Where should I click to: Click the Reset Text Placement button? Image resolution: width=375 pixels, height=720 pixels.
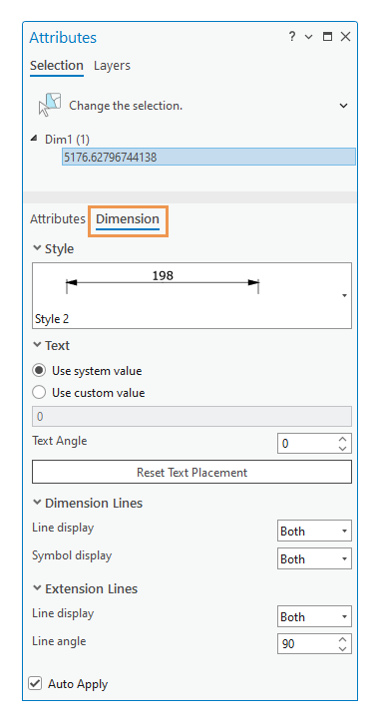tap(191, 472)
